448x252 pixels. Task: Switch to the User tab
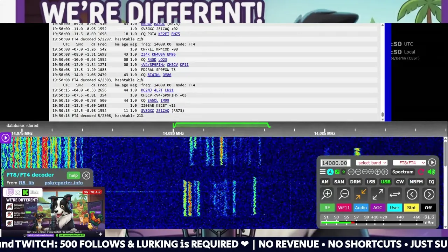[394, 208]
